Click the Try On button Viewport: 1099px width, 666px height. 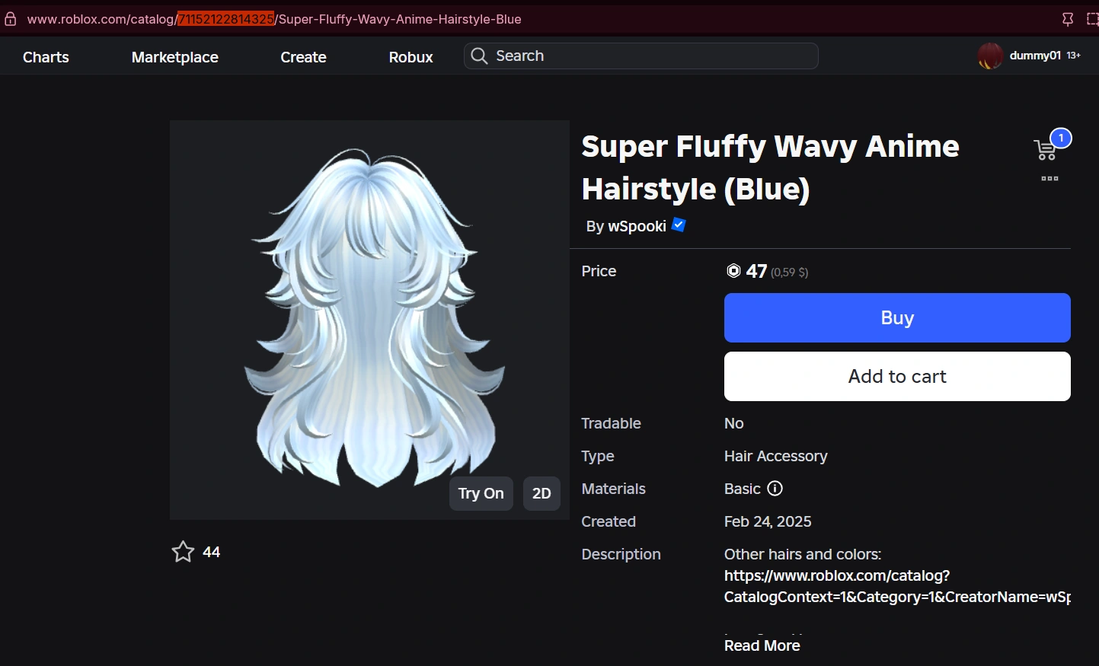(481, 493)
